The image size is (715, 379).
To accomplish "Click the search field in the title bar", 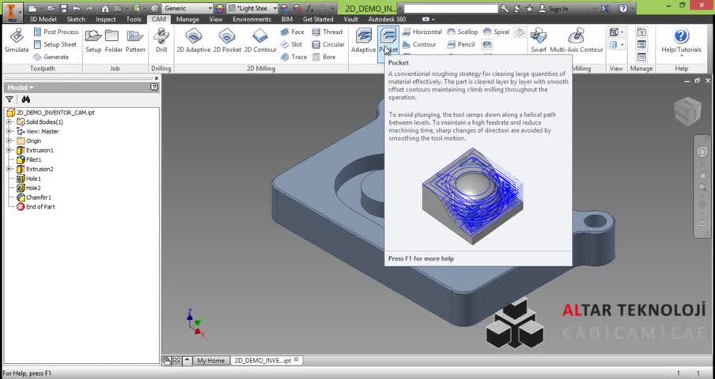I will pyautogui.click(x=451, y=8).
